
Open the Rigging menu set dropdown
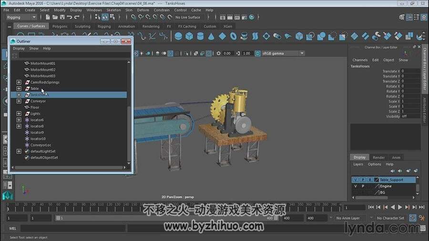pyautogui.click(x=21, y=17)
